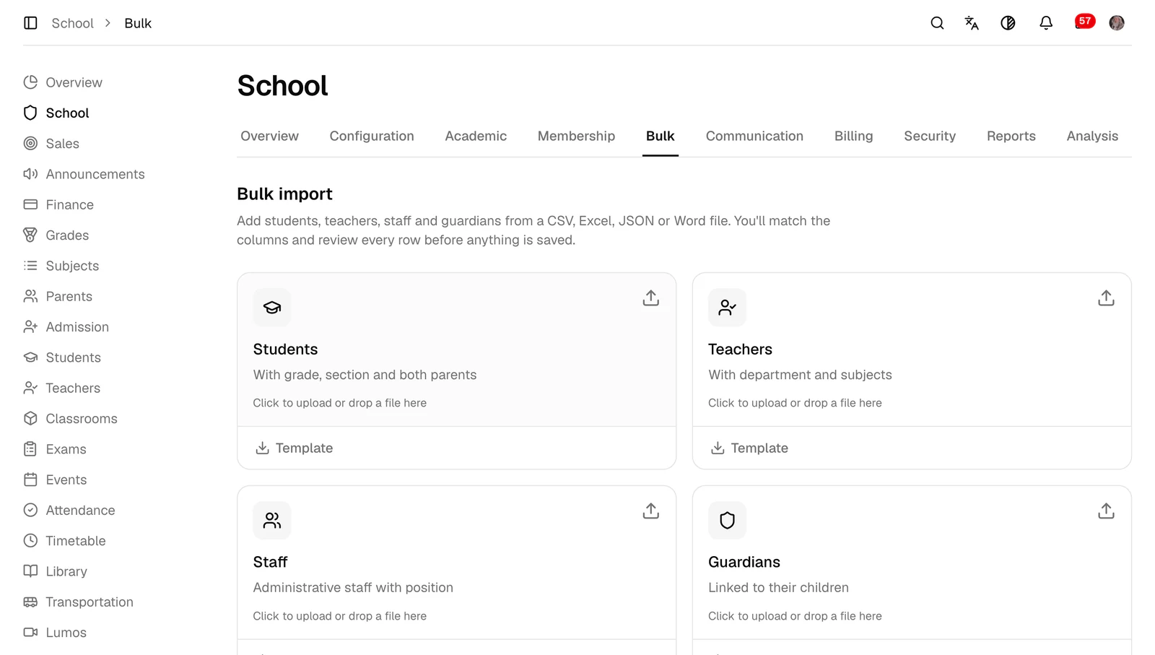
Task: Click 'Administrative staff with position' text
Action: pos(353,588)
